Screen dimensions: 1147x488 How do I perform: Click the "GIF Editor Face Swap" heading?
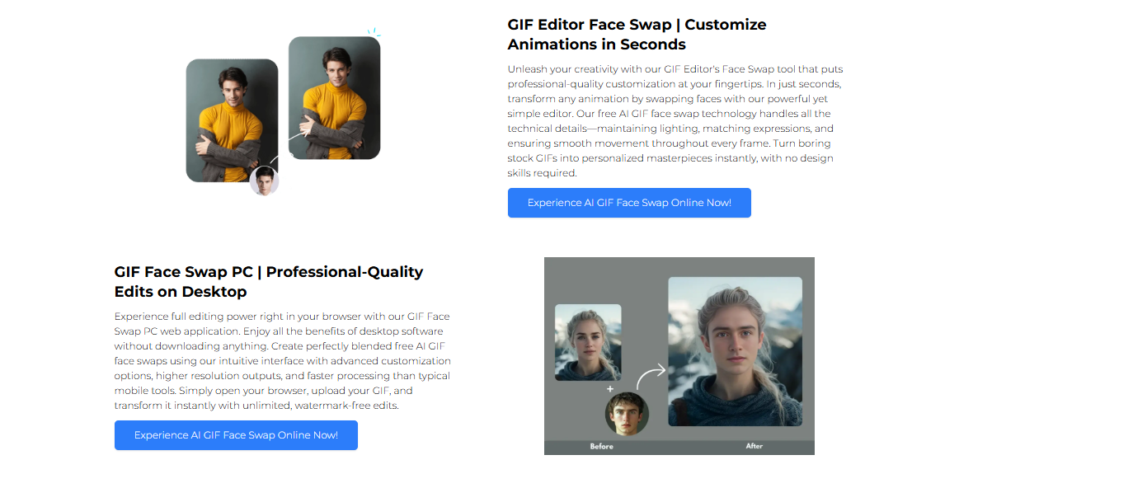point(590,25)
